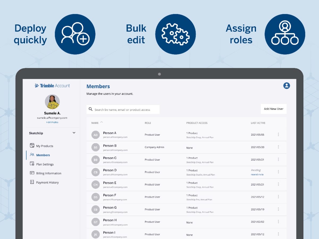Image resolution: width=319 pixels, height=239 pixels.
Task: Open Billing Information in sidebar
Action: click(x=49, y=173)
